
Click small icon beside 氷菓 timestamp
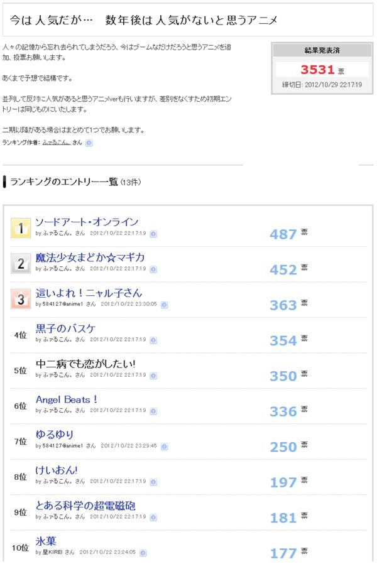pos(143,552)
